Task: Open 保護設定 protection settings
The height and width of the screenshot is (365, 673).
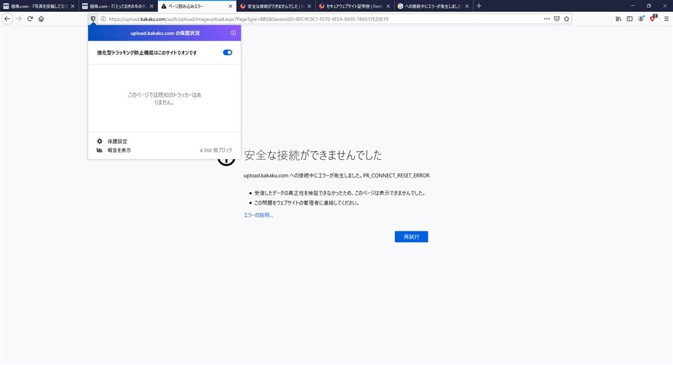Action: (118, 141)
